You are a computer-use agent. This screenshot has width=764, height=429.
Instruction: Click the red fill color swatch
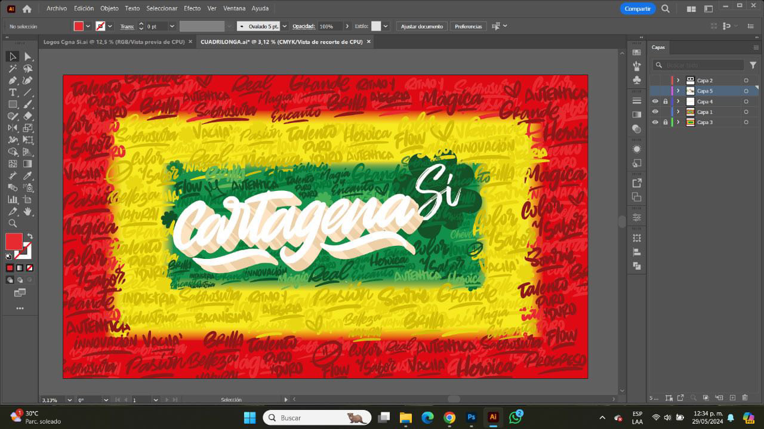78,26
